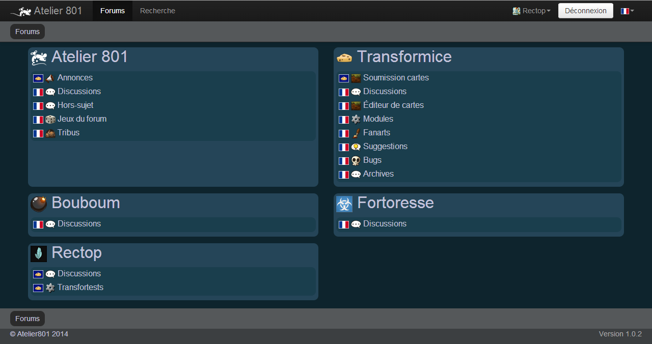The width and height of the screenshot is (652, 344).
Task: Click the paintbrush icon beside Fanarts
Action: (356, 133)
